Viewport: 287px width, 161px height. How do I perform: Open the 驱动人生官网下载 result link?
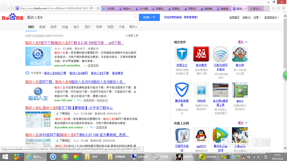coord(75,82)
